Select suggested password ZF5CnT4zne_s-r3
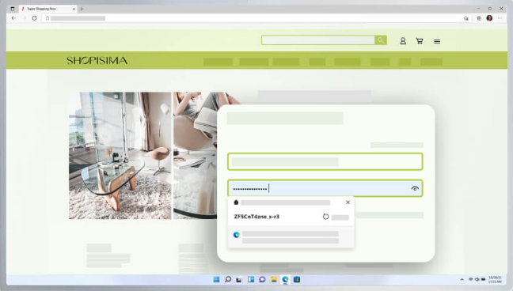The width and height of the screenshot is (513, 291). coord(256,217)
